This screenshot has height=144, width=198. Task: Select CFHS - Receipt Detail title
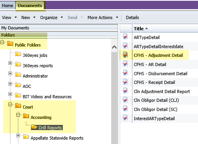pos(154,82)
